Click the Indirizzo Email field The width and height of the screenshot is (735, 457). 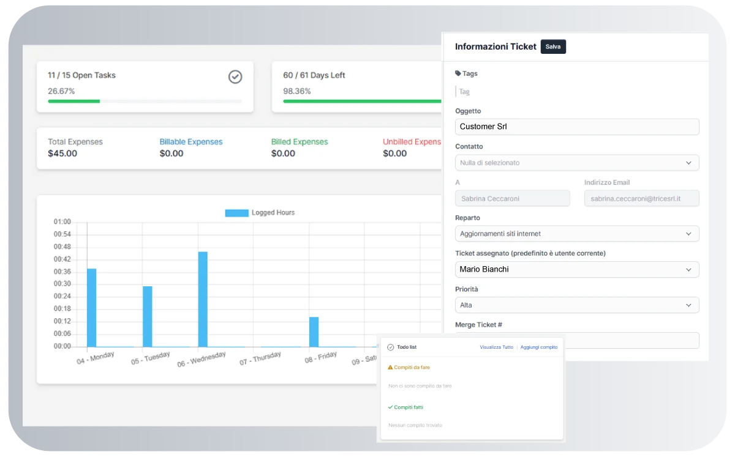(641, 198)
